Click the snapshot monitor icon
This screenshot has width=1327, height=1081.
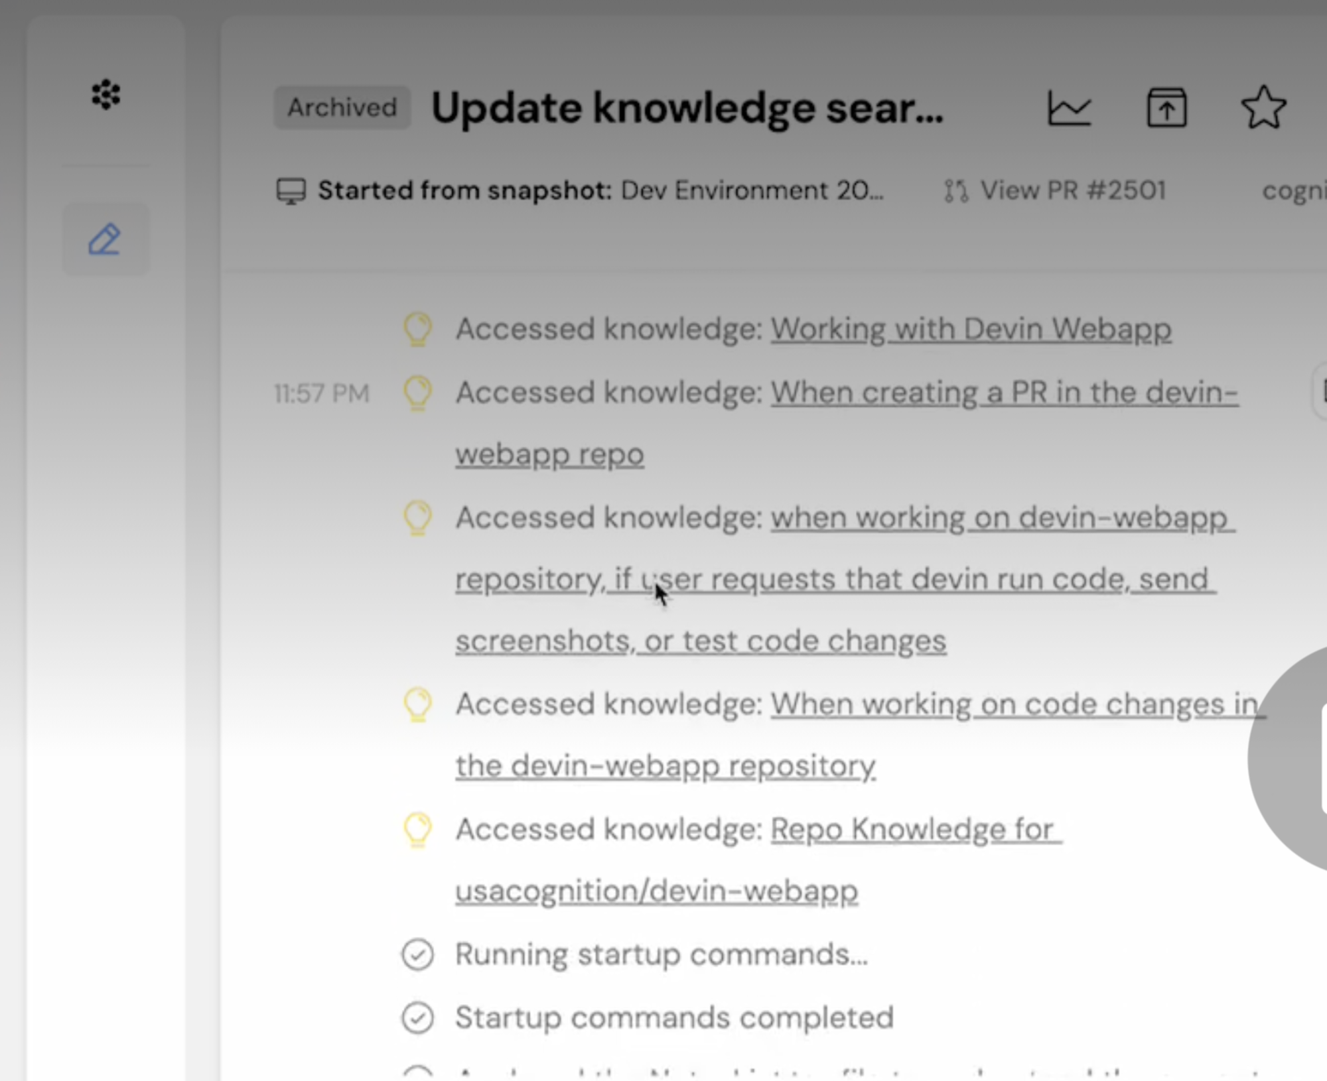coord(291,192)
